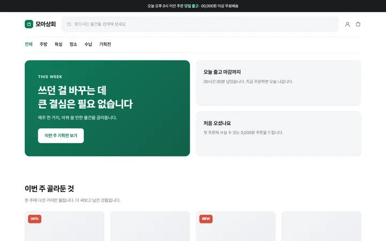Image resolution: width=386 pixels, height=241 pixels.
Task: Open the second product card thumbnail
Action: point(150,226)
